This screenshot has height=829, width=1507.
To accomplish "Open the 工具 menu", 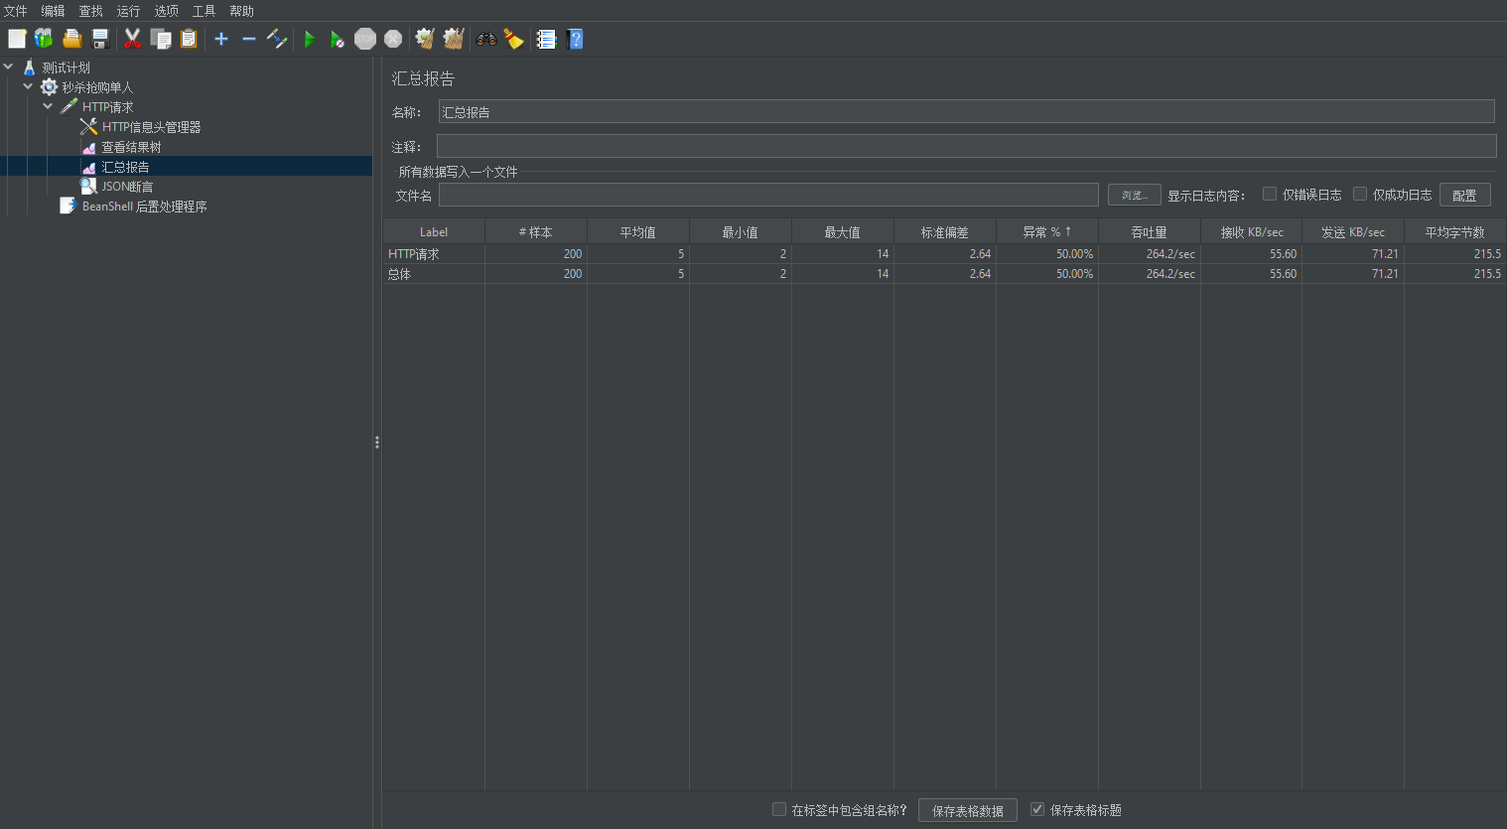I will pyautogui.click(x=205, y=11).
